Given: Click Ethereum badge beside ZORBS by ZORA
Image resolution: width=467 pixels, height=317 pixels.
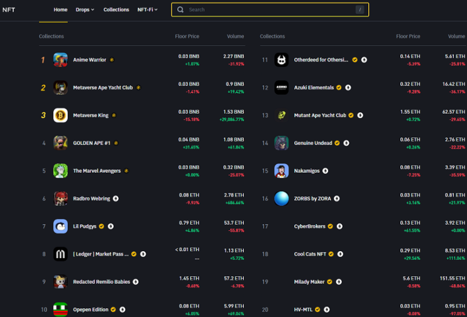Looking at the screenshot, I should [x=336, y=198].
